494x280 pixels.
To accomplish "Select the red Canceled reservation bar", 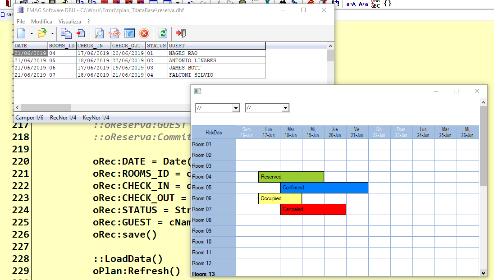I will pyautogui.click(x=313, y=209).
